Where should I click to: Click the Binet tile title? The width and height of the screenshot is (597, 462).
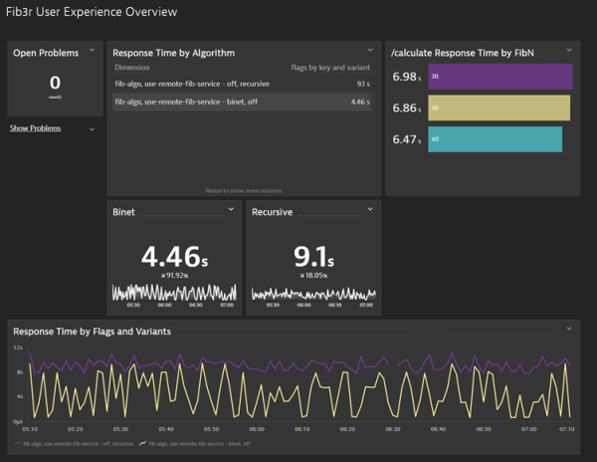[x=123, y=212]
